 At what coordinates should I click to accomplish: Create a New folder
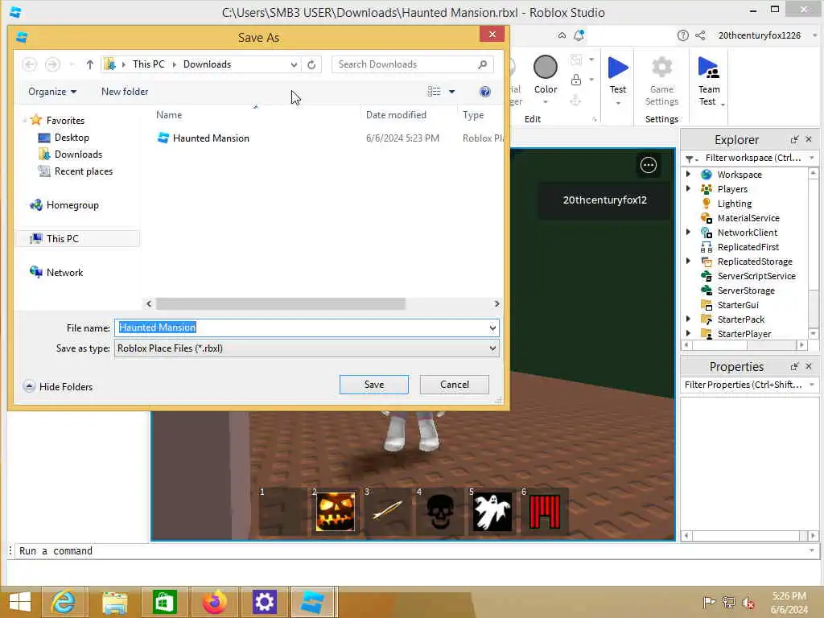point(125,92)
